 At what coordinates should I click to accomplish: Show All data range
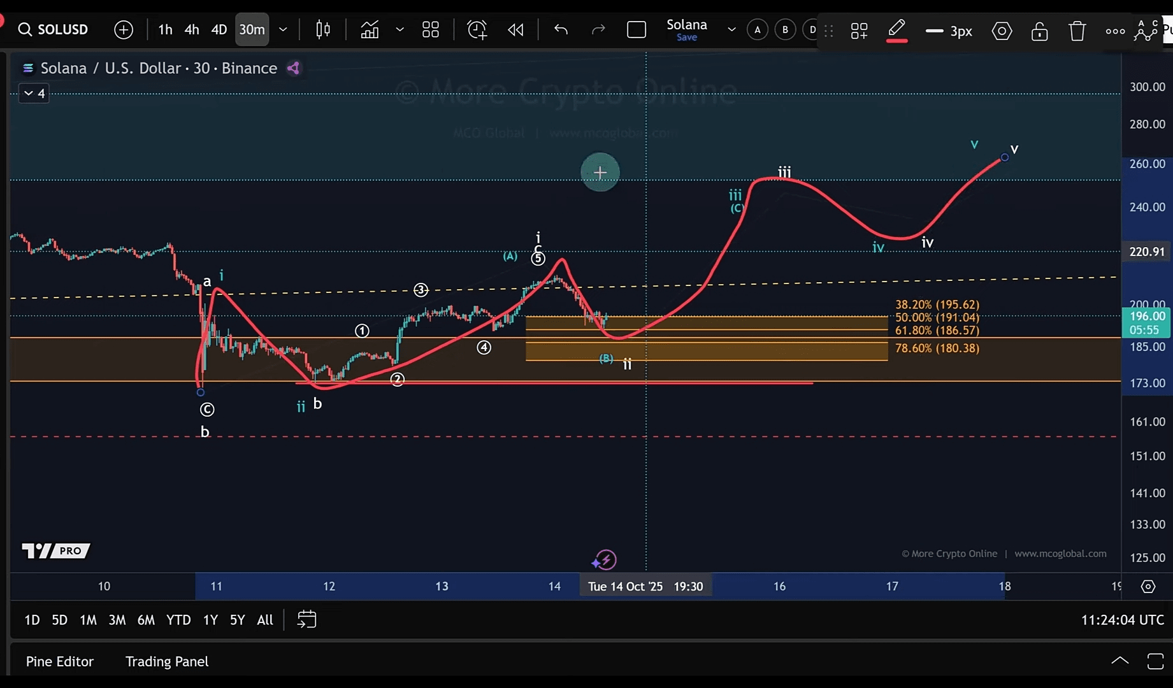click(265, 620)
